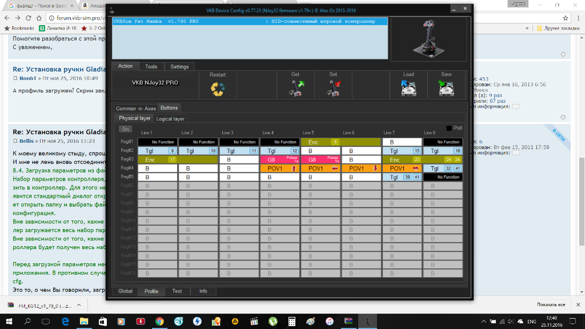Switch to the Action tab

pyautogui.click(x=125, y=66)
